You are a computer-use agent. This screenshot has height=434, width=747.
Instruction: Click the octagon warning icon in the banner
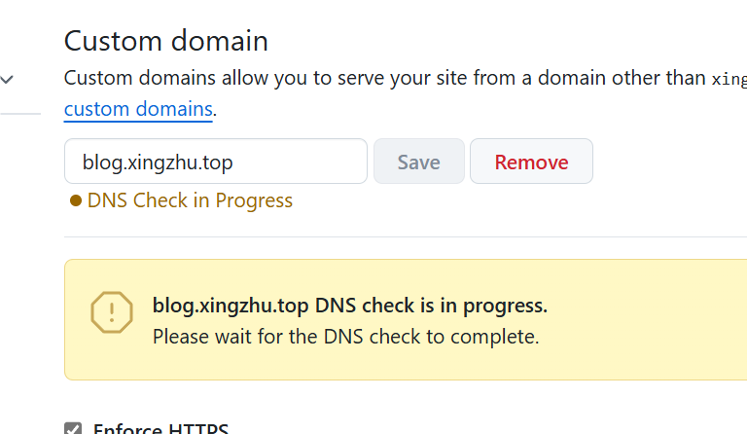112,312
